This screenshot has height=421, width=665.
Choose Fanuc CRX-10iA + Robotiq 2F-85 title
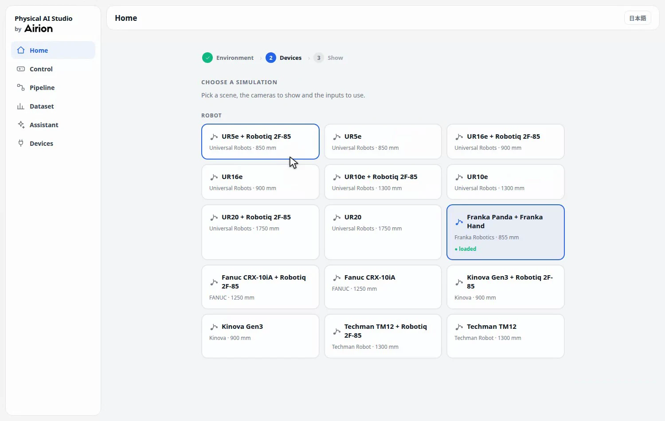tap(264, 282)
